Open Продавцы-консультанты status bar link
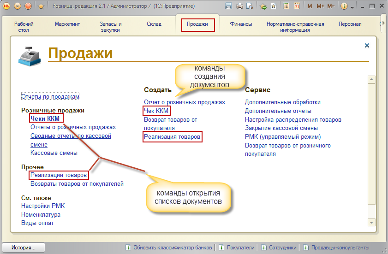Screen dimensions: 388x254 pos(340,248)
